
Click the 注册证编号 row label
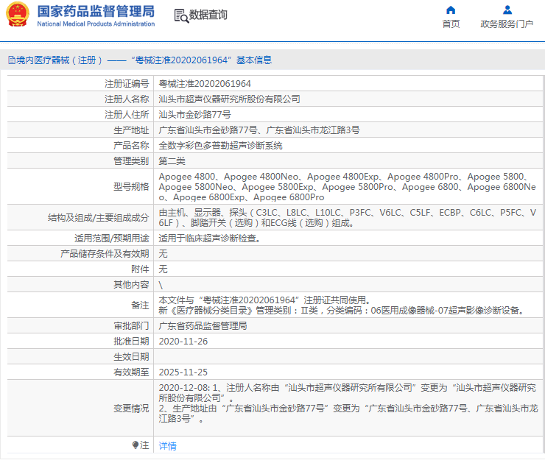click(127, 84)
